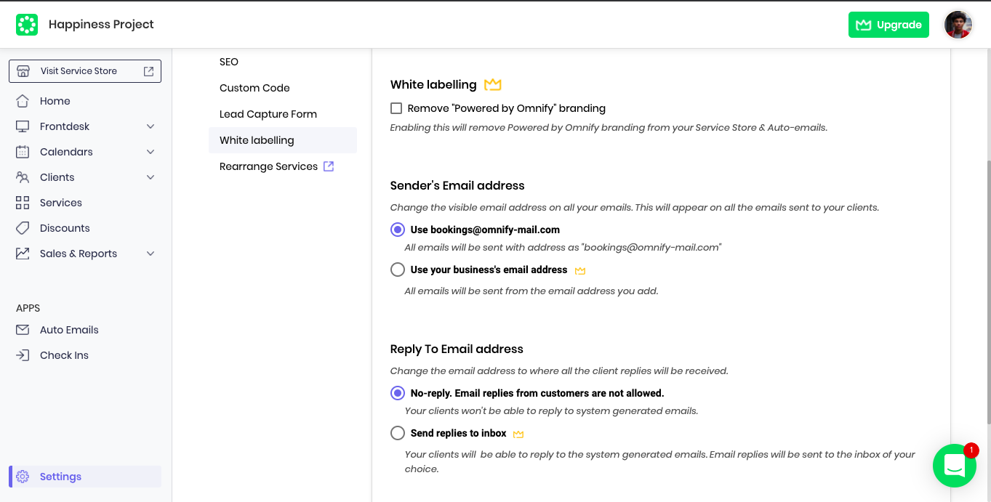
Task: Click crown icon next to Send replies to inbox
Action: [x=518, y=434]
